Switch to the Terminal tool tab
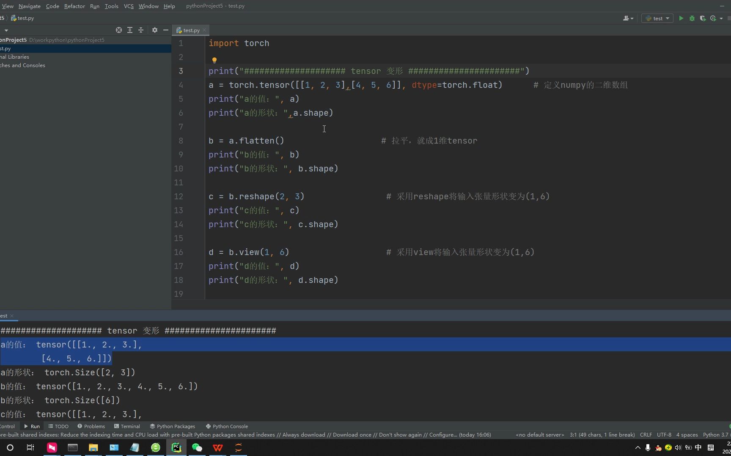Image resolution: width=731 pixels, height=456 pixels. 127,426
